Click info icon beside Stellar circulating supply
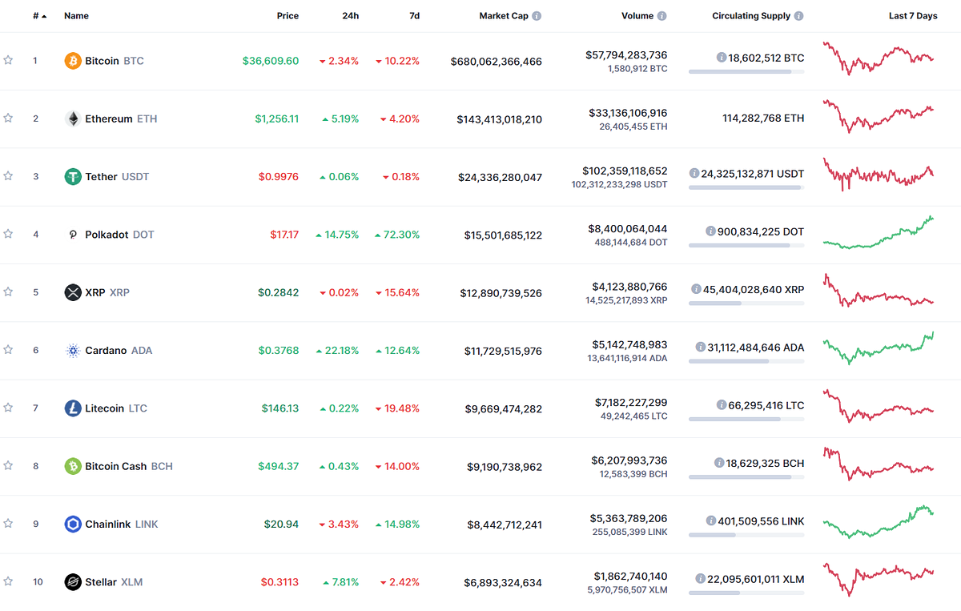Image resolution: width=961 pixels, height=611 pixels. click(x=701, y=579)
